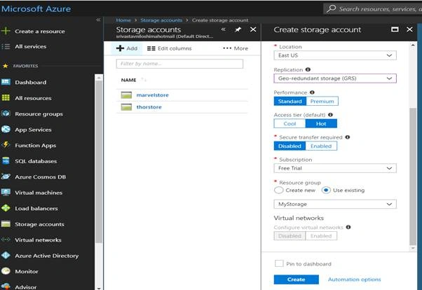
Task: Set access tier to Cool
Action: coord(290,123)
